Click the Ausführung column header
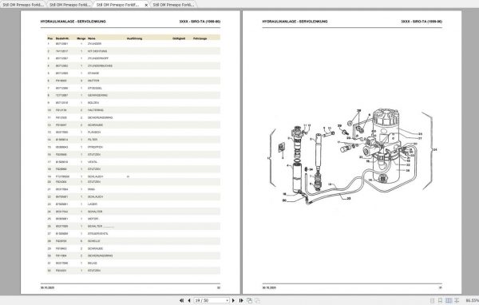The height and width of the screenshot is (305, 479). point(134,38)
